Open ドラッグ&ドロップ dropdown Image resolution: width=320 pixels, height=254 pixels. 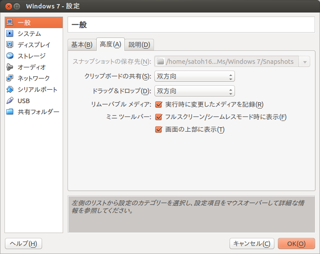[x=195, y=91]
